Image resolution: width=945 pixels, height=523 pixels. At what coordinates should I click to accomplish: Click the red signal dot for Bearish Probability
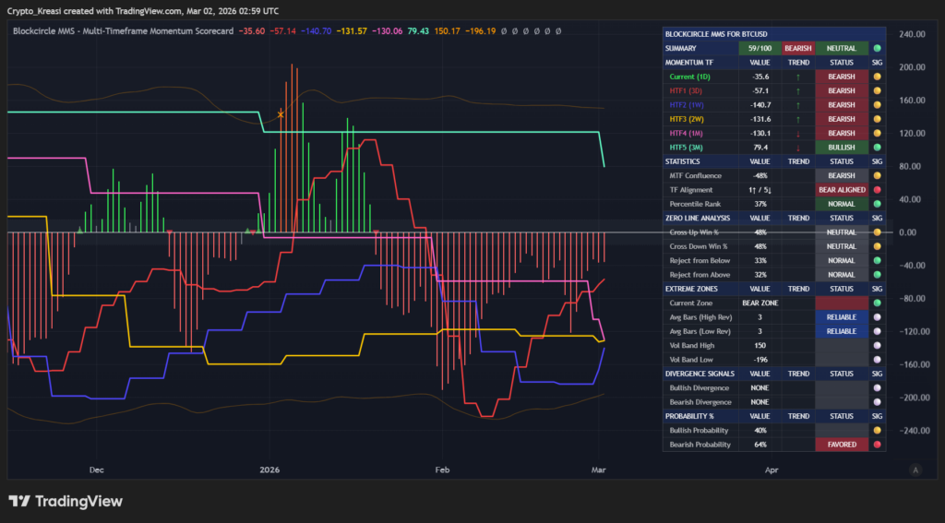pyautogui.click(x=877, y=445)
